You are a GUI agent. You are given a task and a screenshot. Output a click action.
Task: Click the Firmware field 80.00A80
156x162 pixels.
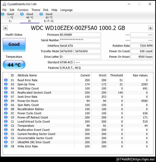pyautogui.click(x=80, y=35)
